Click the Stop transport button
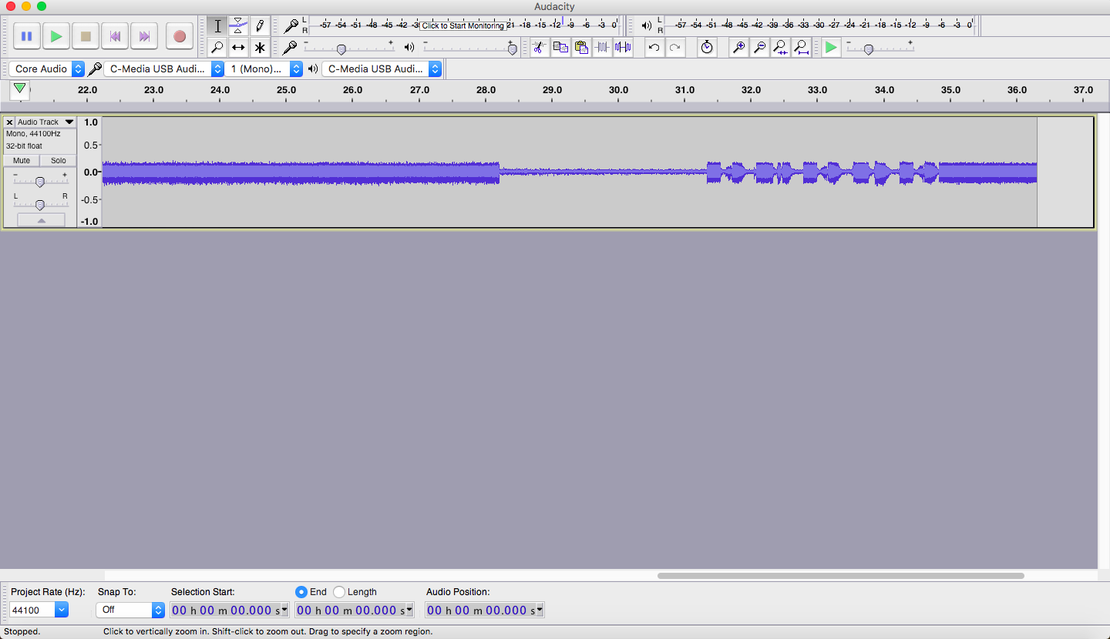This screenshot has width=1110, height=639. 86,36
